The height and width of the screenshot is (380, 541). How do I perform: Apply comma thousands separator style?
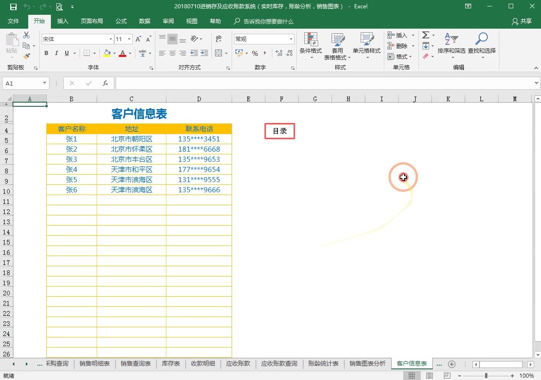[264, 53]
